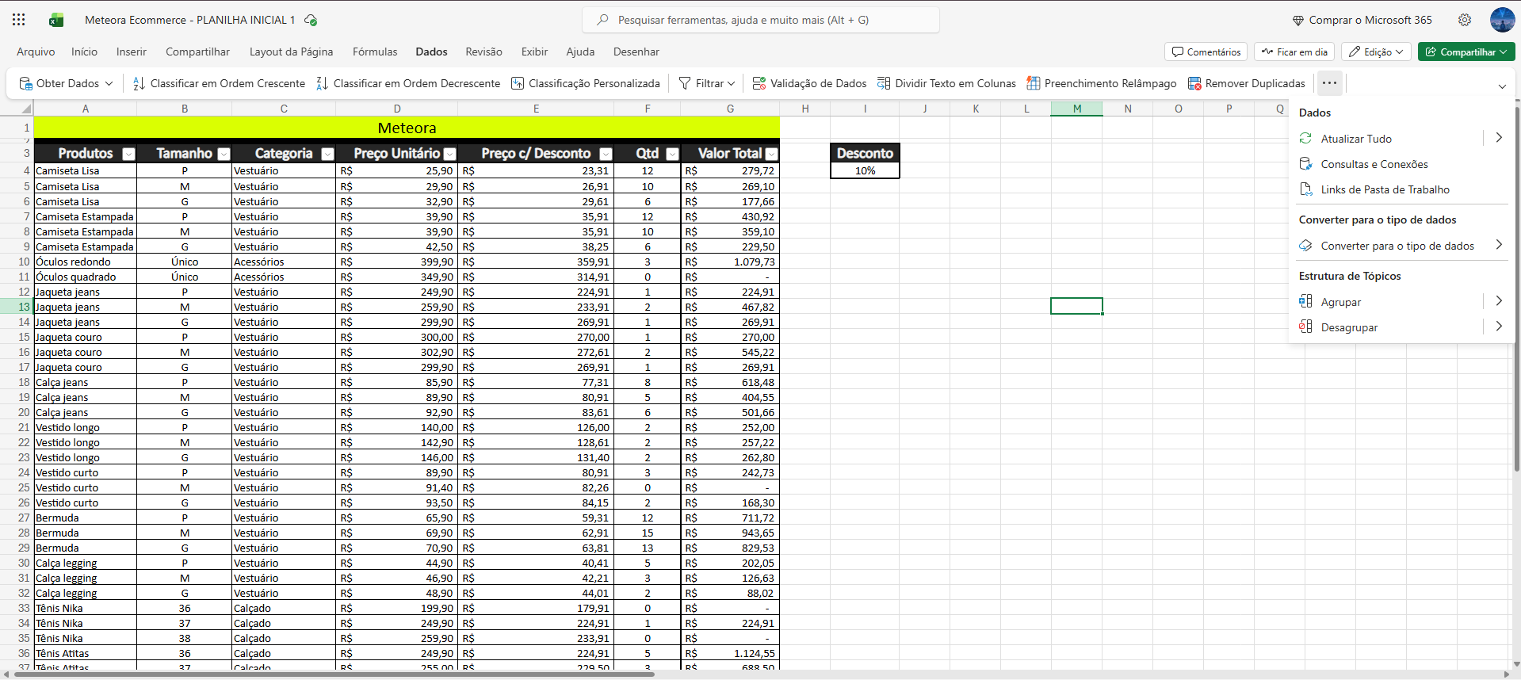This screenshot has width=1521, height=680.
Task: Select the Acessórios cell for Óculos quadrado
Action: pos(284,277)
